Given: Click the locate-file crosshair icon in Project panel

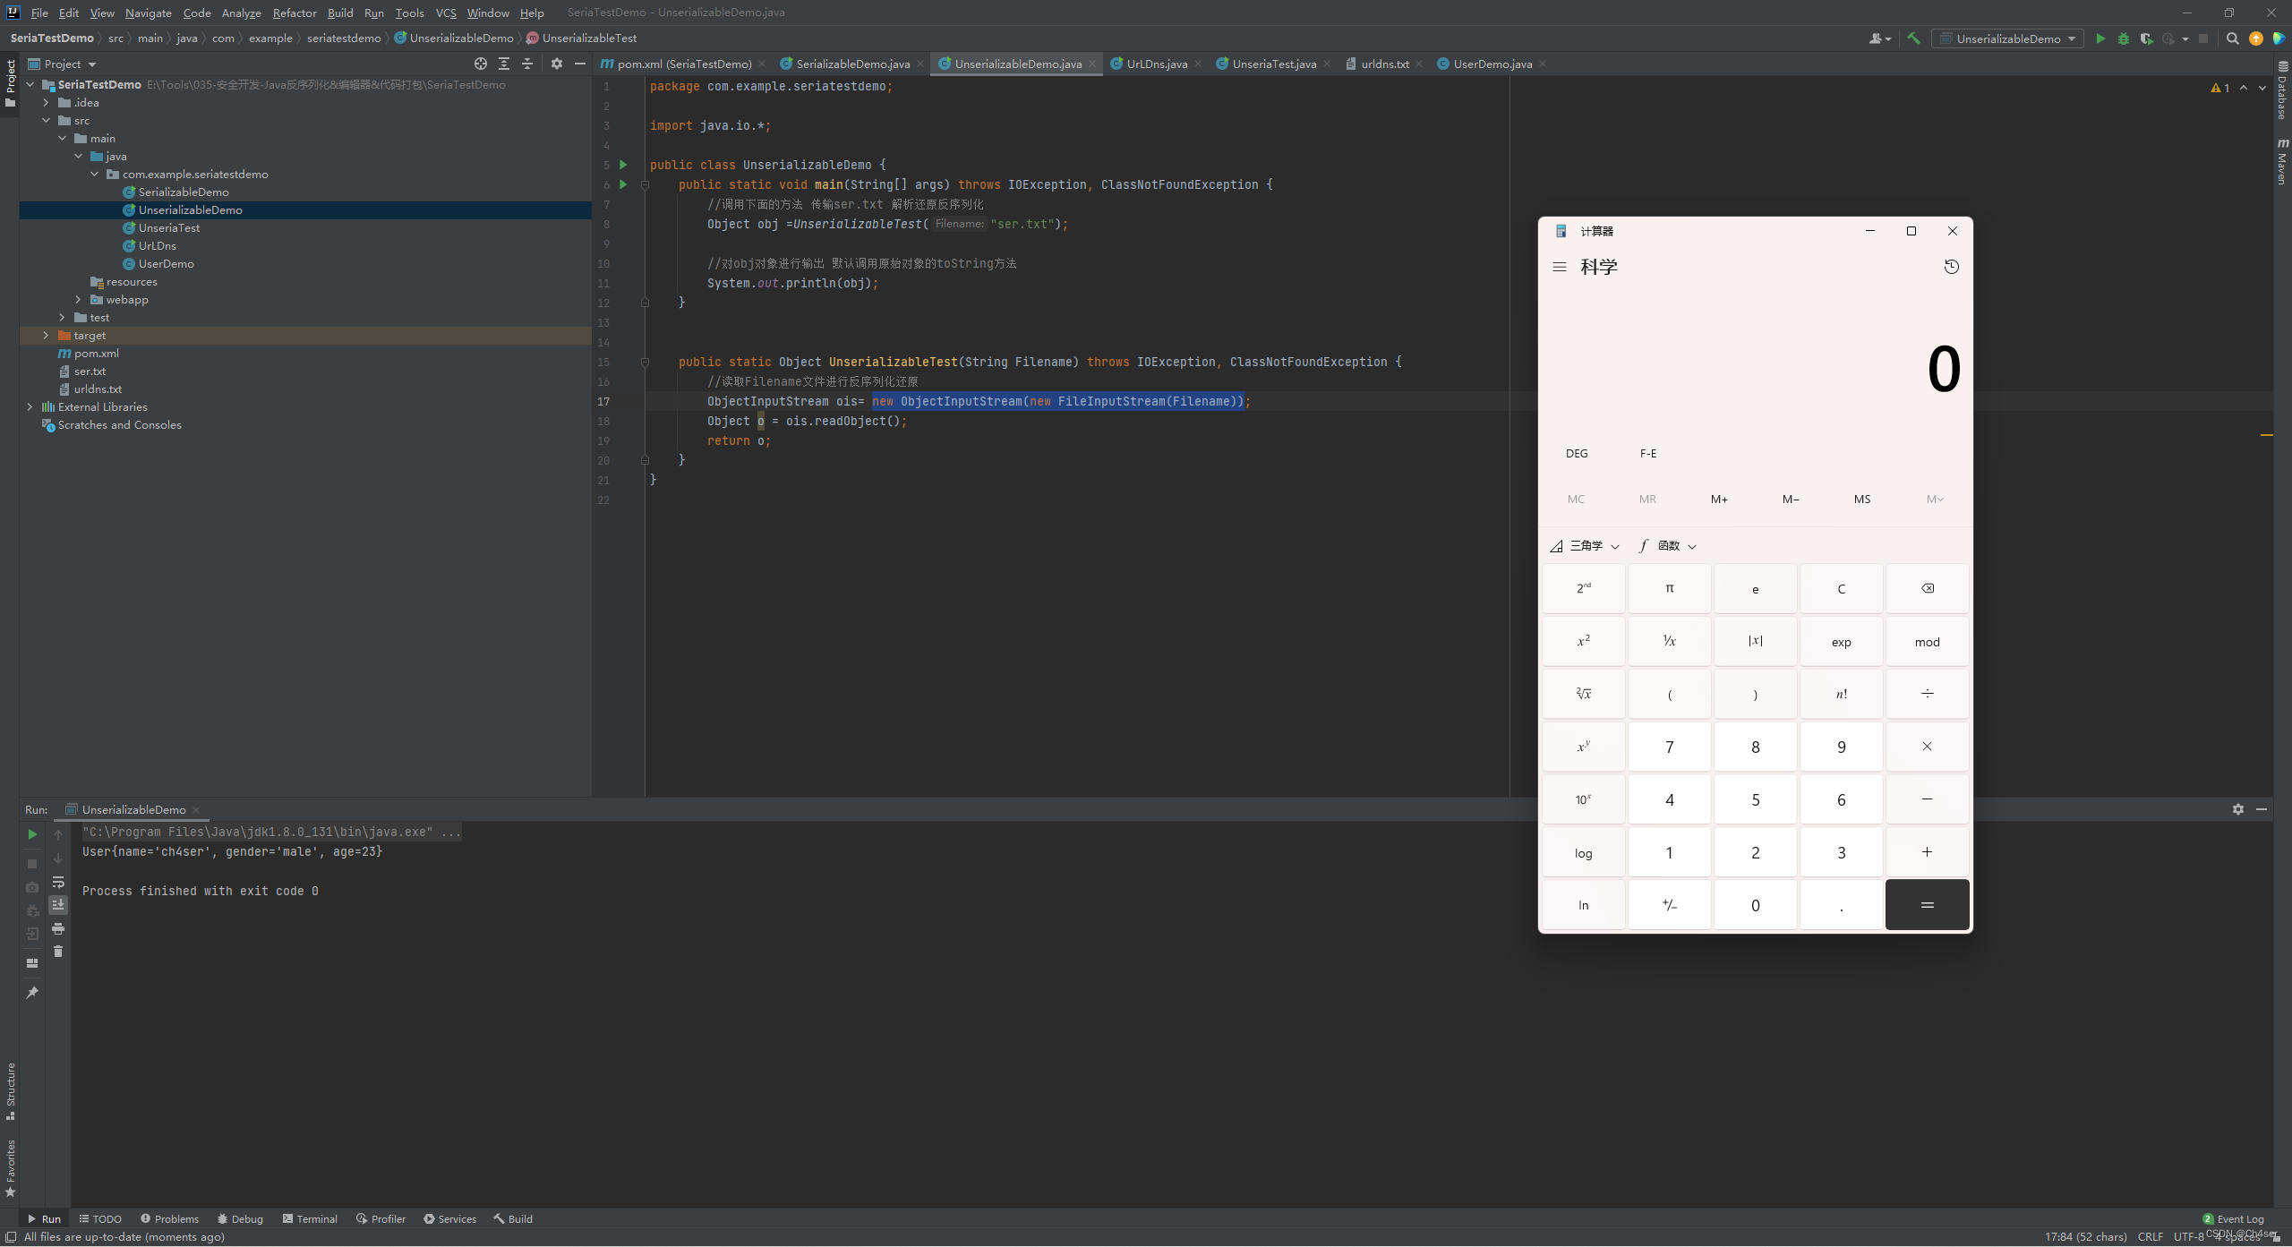Looking at the screenshot, I should coord(481,64).
